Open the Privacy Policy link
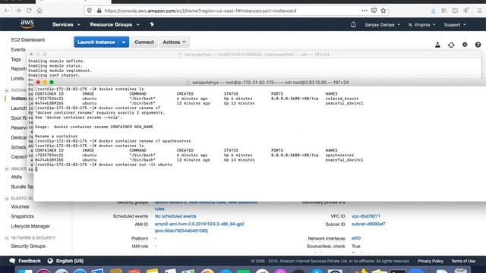The image size is (486, 273). (431, 261)
